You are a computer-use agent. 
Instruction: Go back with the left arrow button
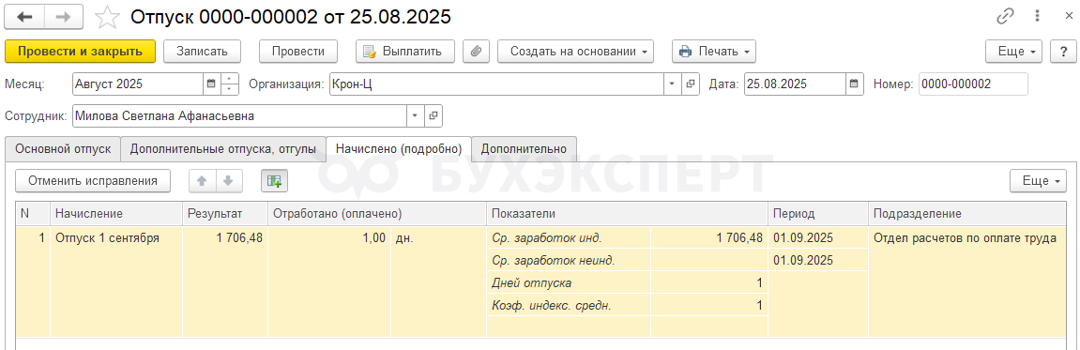[x=24, y=17]
